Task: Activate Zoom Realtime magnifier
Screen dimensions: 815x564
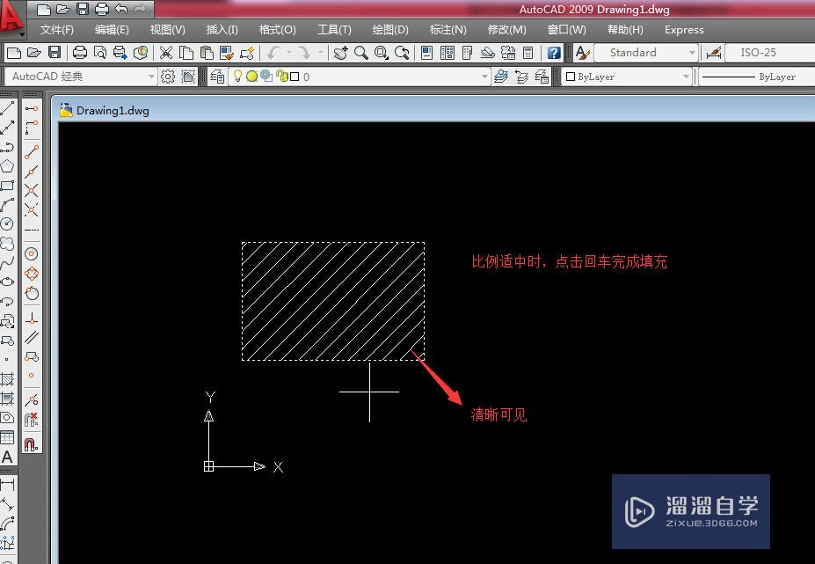Action: click(361, 53)
